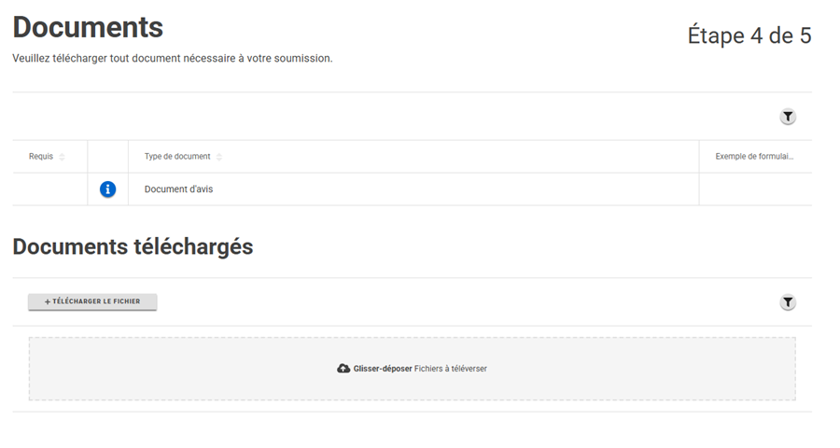The height and width of the screenshot is (448, 840).
Task: Click the Fichiers à téléverser text
Action: 451,369
